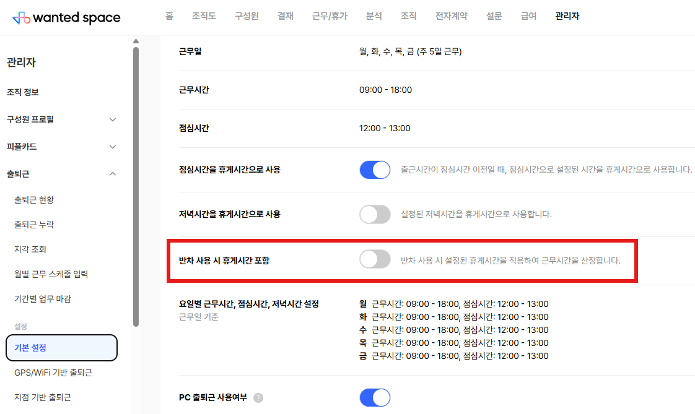This screenshot has width=695, height=414.
Task: Click the sidebar scrollbar up arrow
Action: [x=136, y=41]
